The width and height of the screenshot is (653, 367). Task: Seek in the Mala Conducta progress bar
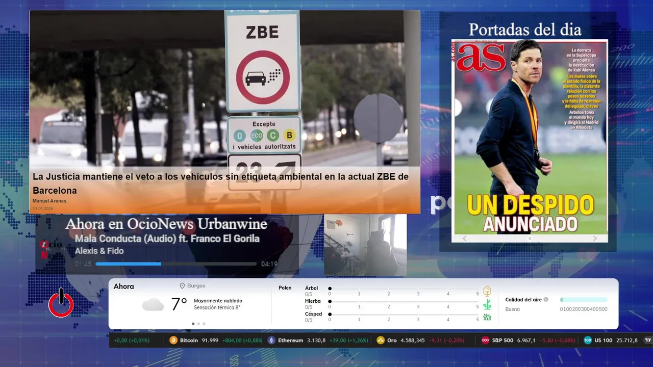pos(176,264)
